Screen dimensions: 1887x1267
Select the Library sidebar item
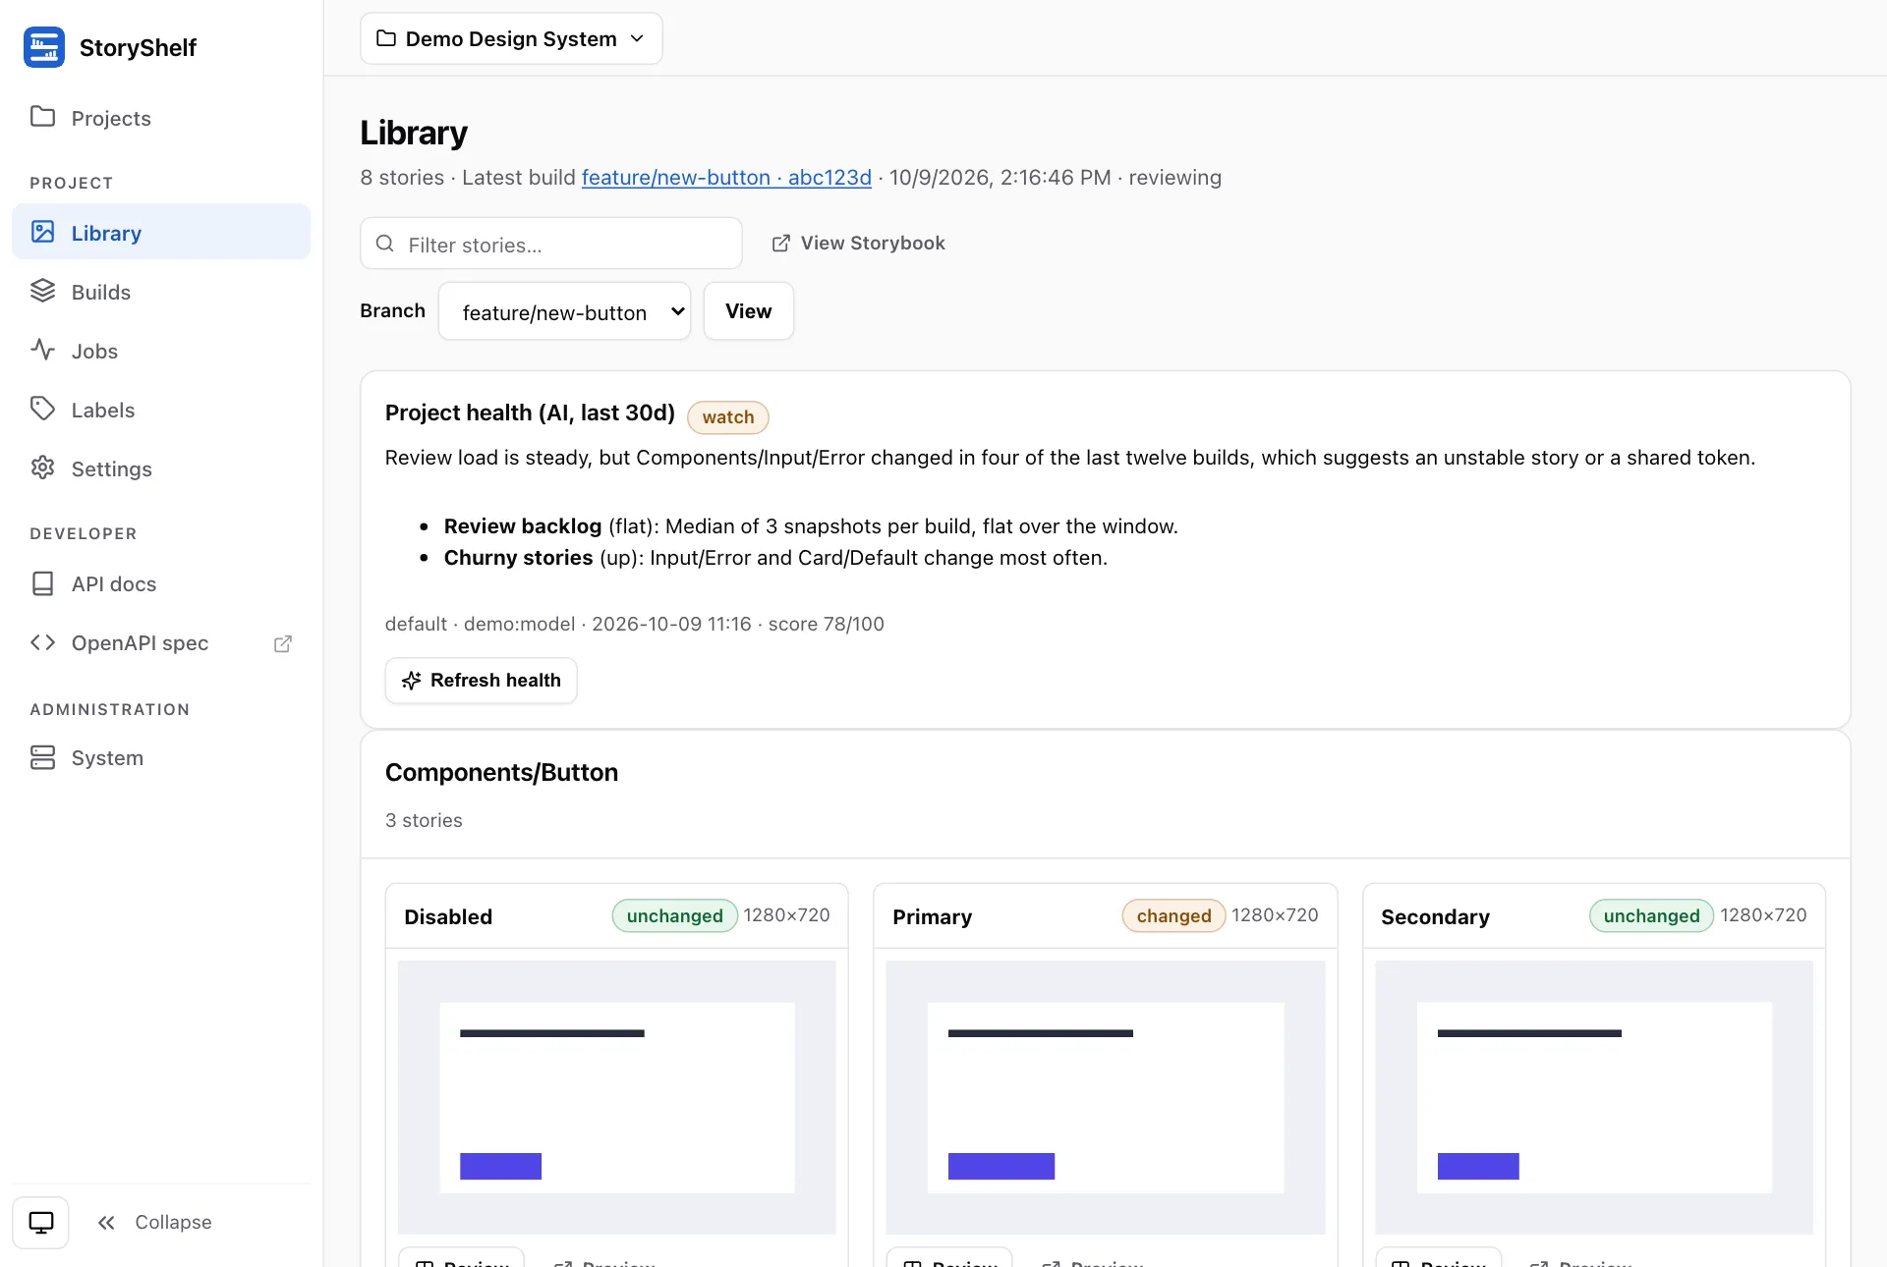[161, 233]
